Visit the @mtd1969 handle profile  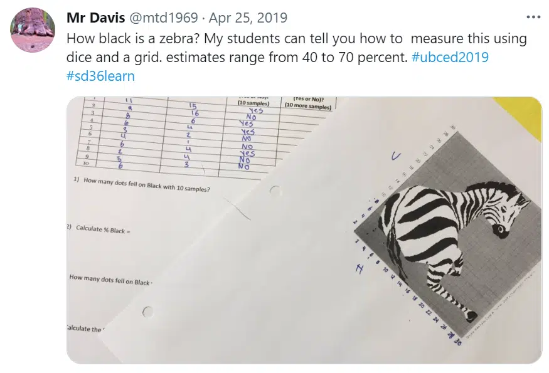tap(164, 18)
